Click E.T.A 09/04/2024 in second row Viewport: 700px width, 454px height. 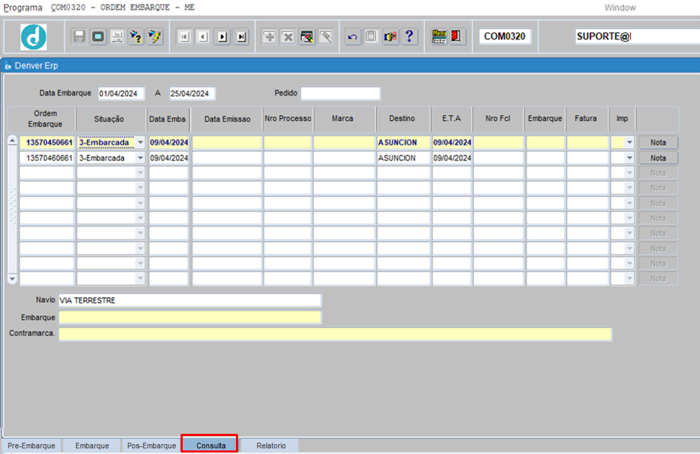coord(452,158)
